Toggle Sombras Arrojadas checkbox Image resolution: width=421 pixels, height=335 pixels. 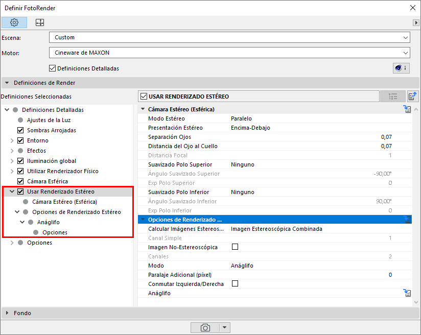[x=20, y=130]
